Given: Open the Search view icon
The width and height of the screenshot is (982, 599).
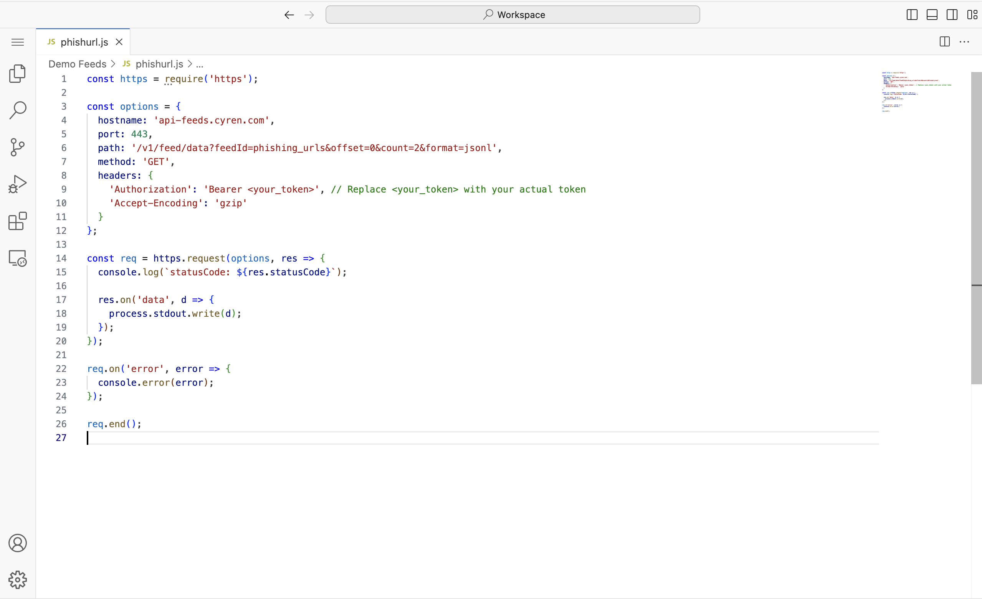Looking at the screenshot, I should [17, 110].
